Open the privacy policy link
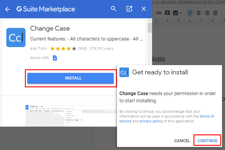 (151, 121)
